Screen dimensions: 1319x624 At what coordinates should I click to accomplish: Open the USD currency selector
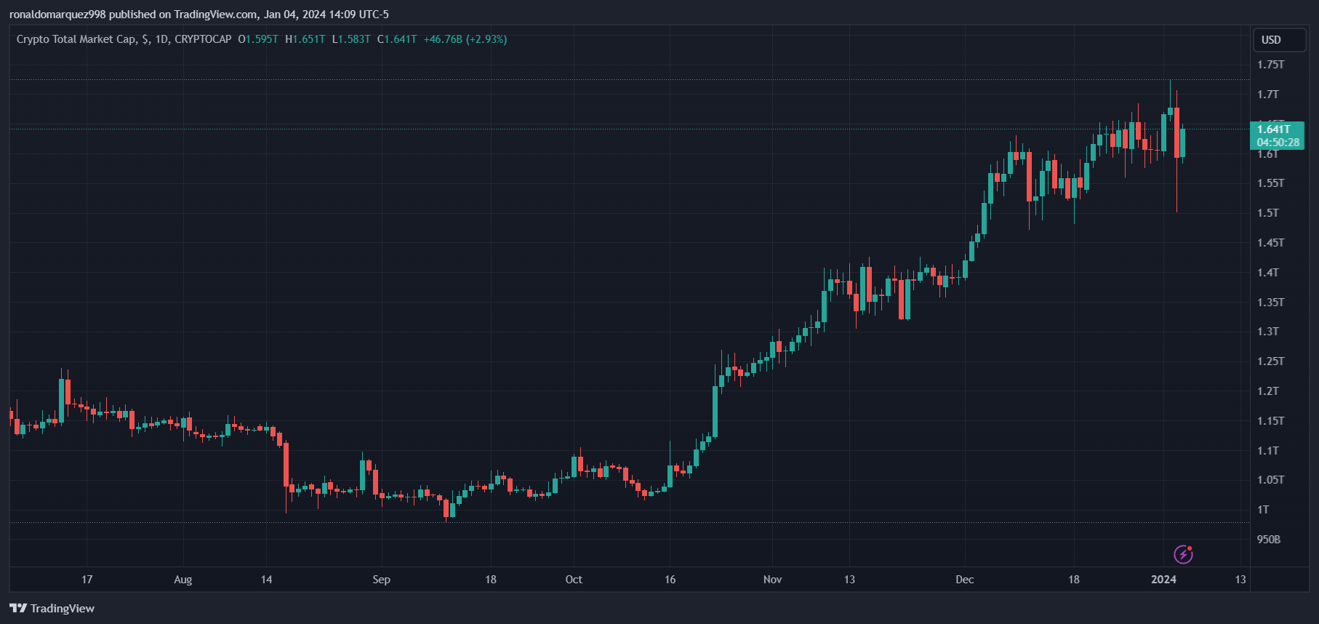coord(1279,40)
